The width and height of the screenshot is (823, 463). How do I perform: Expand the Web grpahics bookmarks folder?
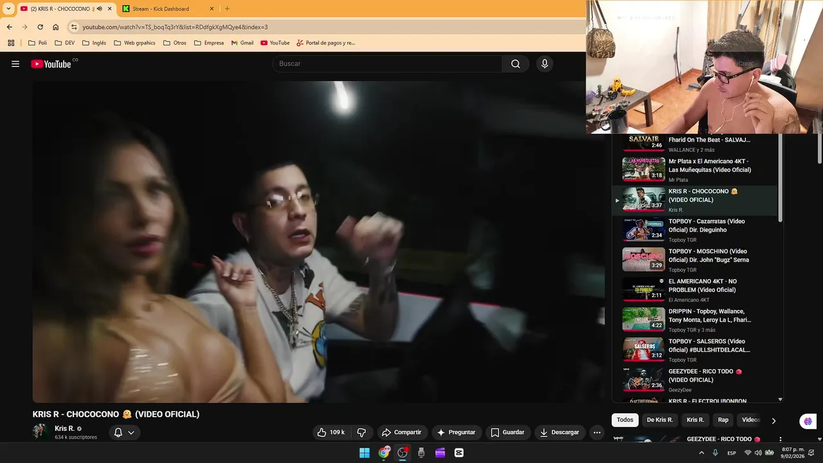click(134, 43)
